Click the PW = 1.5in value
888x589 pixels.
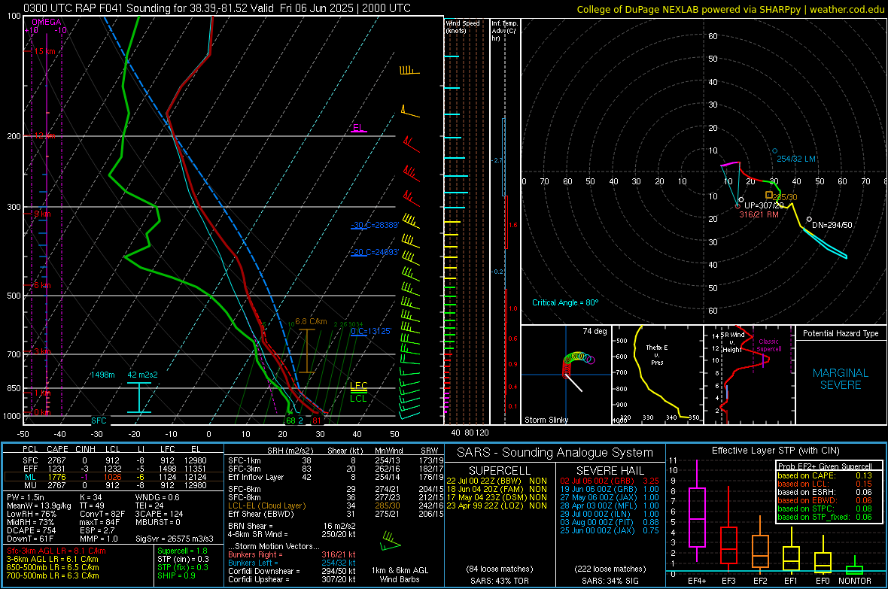click(26, 497)
